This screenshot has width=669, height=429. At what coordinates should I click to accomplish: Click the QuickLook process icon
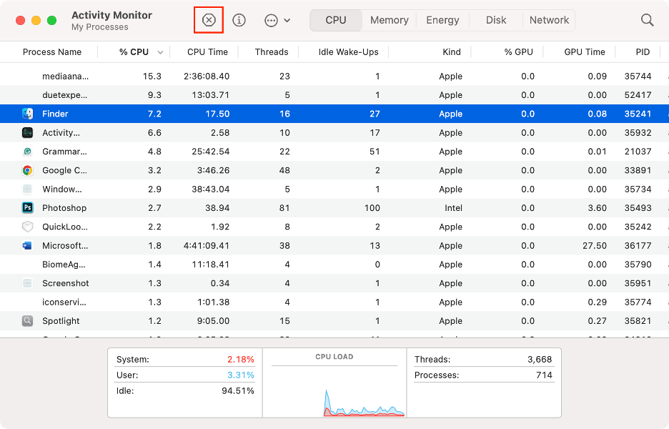[x=27, y=227]
